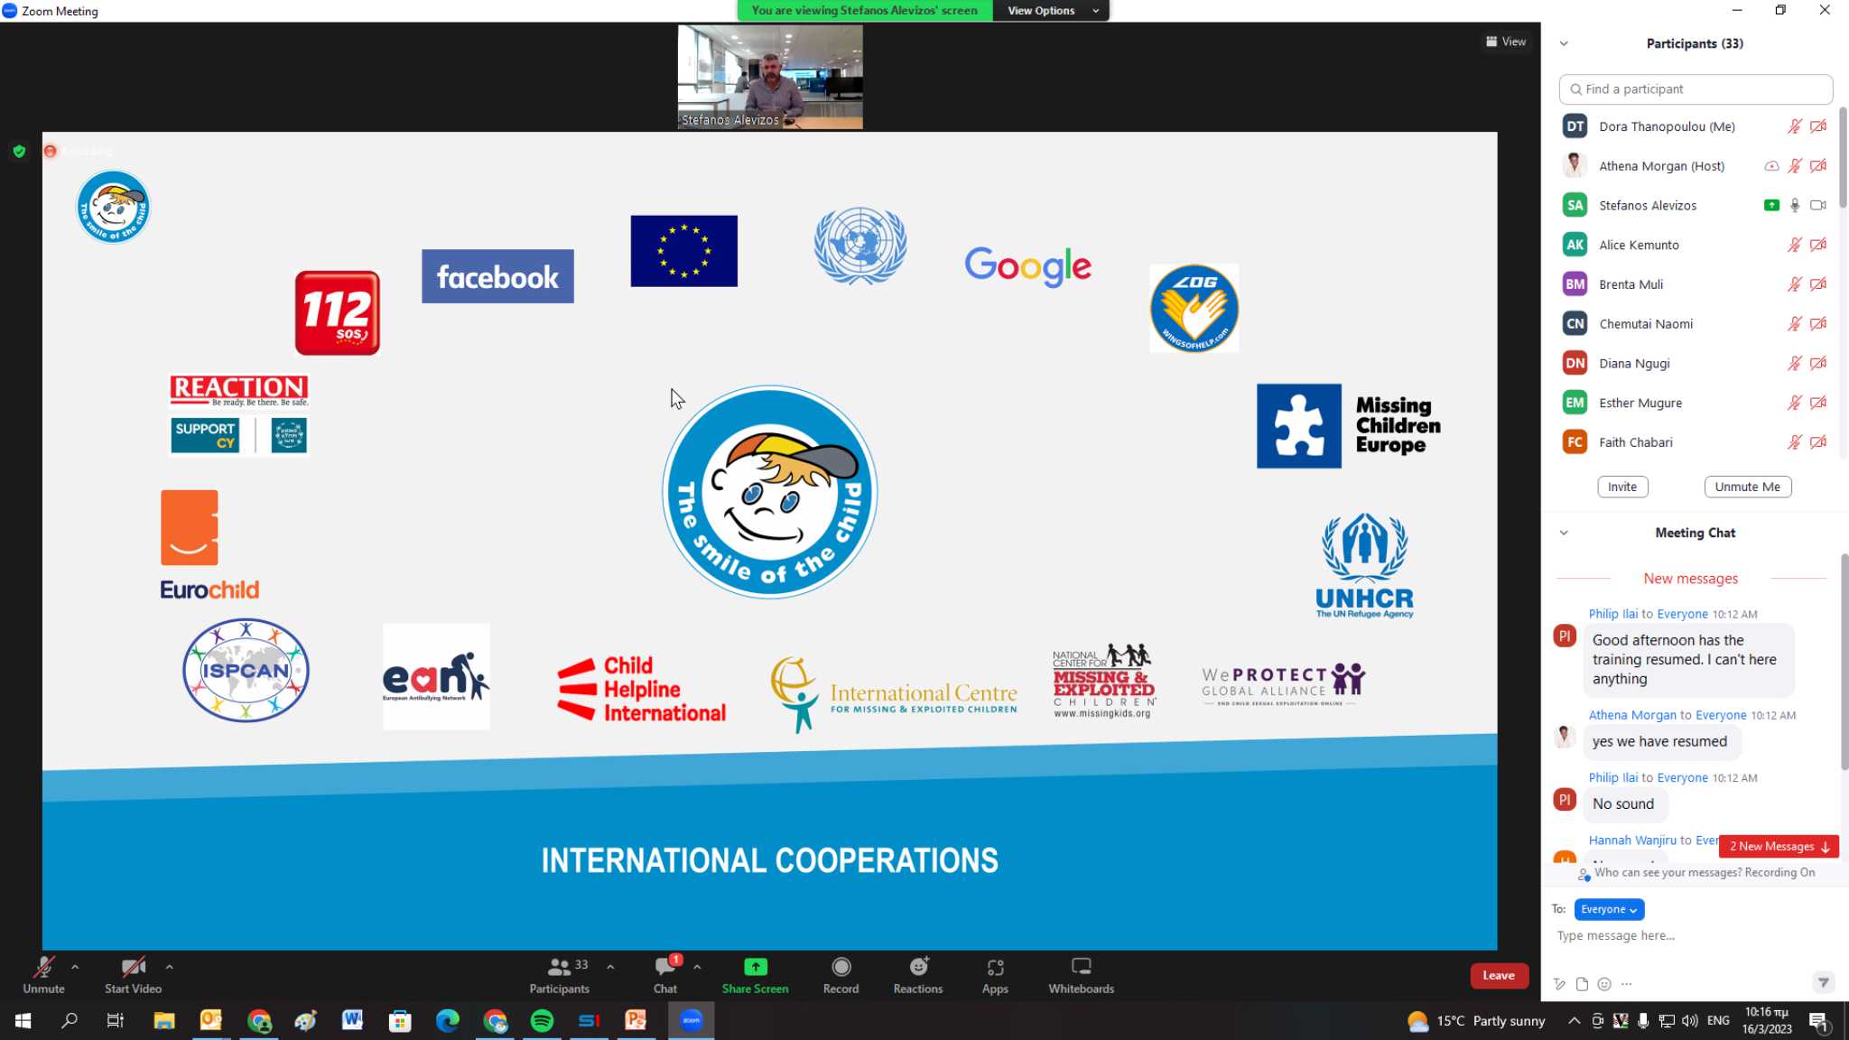Click Invite in participants panel
The image size is (1849, 1040).
click(1622, 487)
